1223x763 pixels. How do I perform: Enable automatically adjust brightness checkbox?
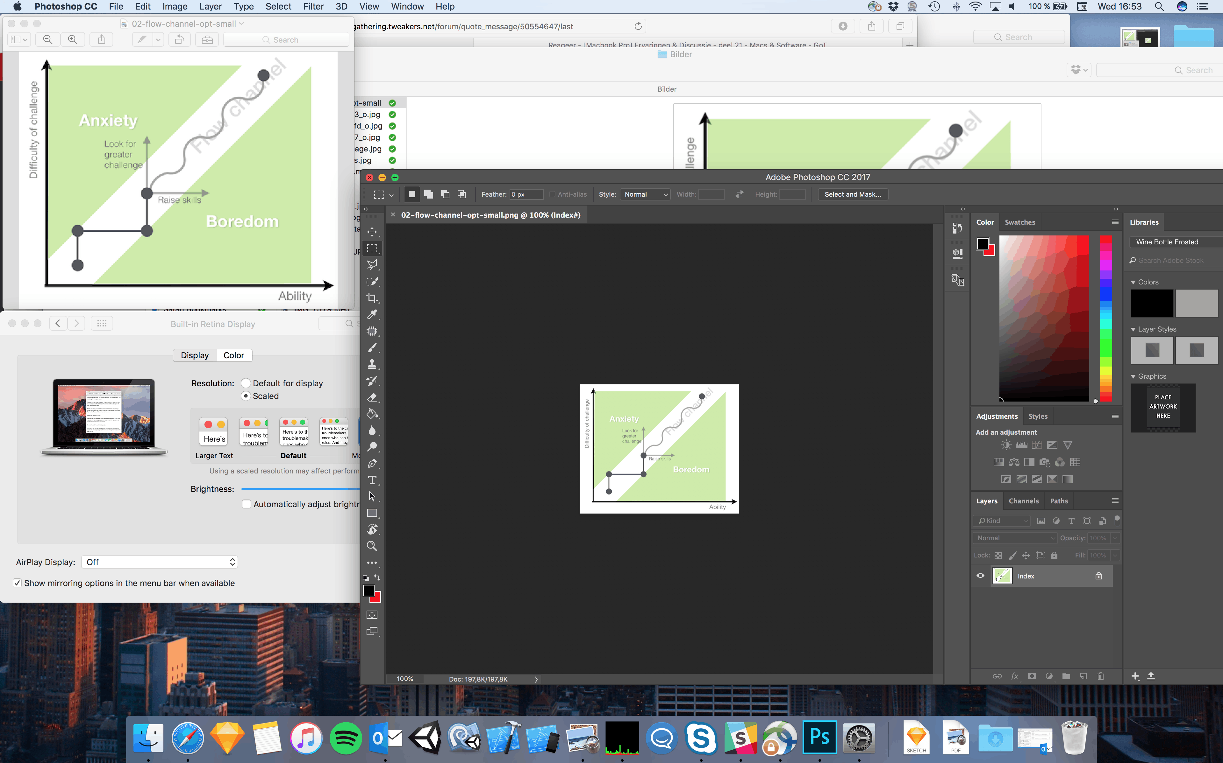click(x=247, y=504)
